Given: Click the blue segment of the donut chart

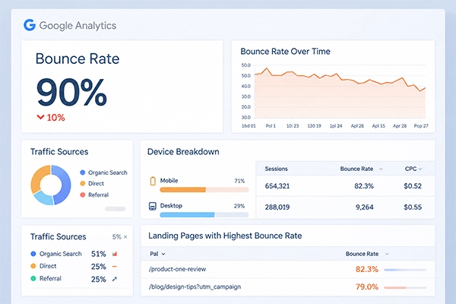Looking at the screenshot, I should [65, 185].
